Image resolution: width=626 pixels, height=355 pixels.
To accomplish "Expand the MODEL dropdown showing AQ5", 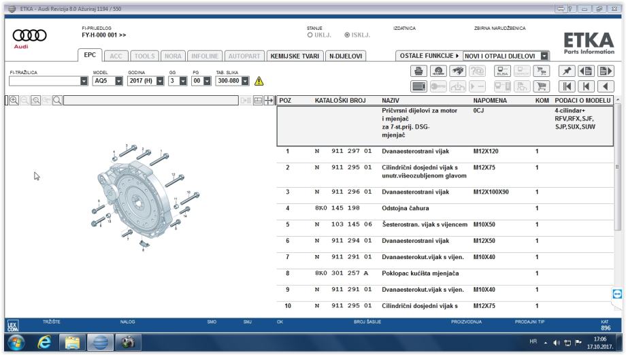I will pos(118,81).
